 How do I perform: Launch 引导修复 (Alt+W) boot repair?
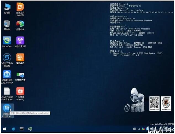pyautogui.click(x=20, y=91)
